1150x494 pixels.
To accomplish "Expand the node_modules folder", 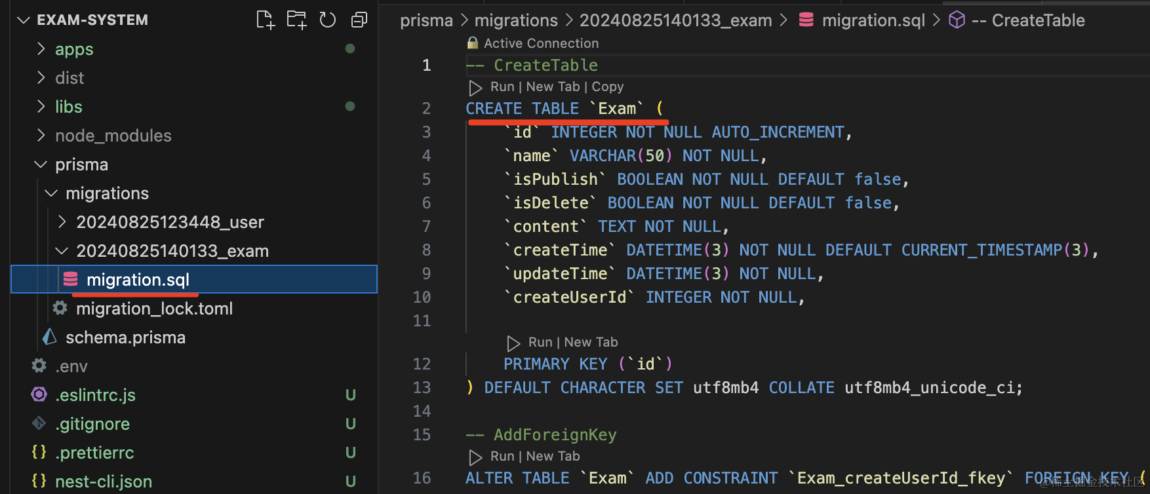I will tap(41, 136).
